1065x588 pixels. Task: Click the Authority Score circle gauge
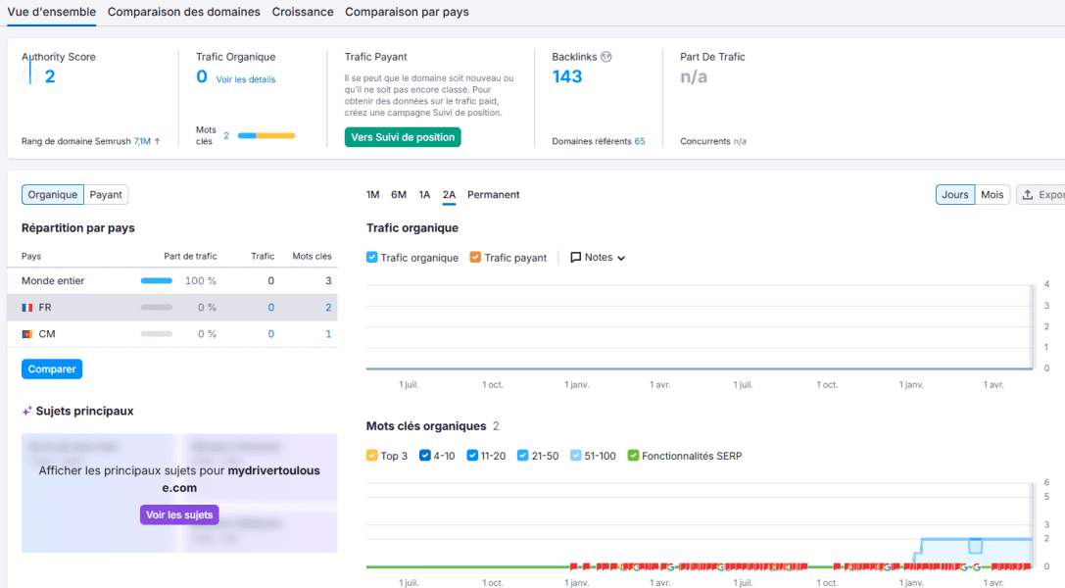[30, 76]
